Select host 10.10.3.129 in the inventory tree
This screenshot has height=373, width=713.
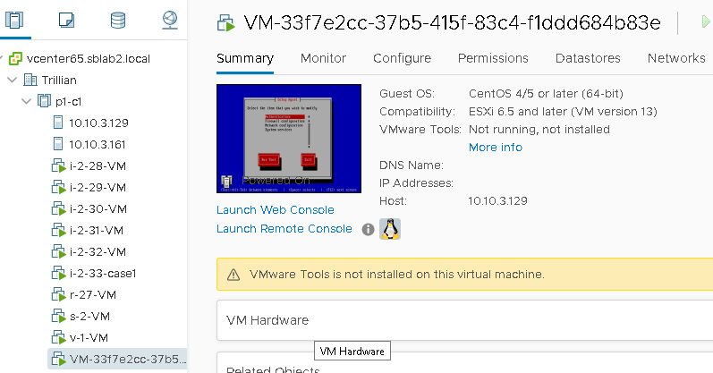(x=98, y=123)
